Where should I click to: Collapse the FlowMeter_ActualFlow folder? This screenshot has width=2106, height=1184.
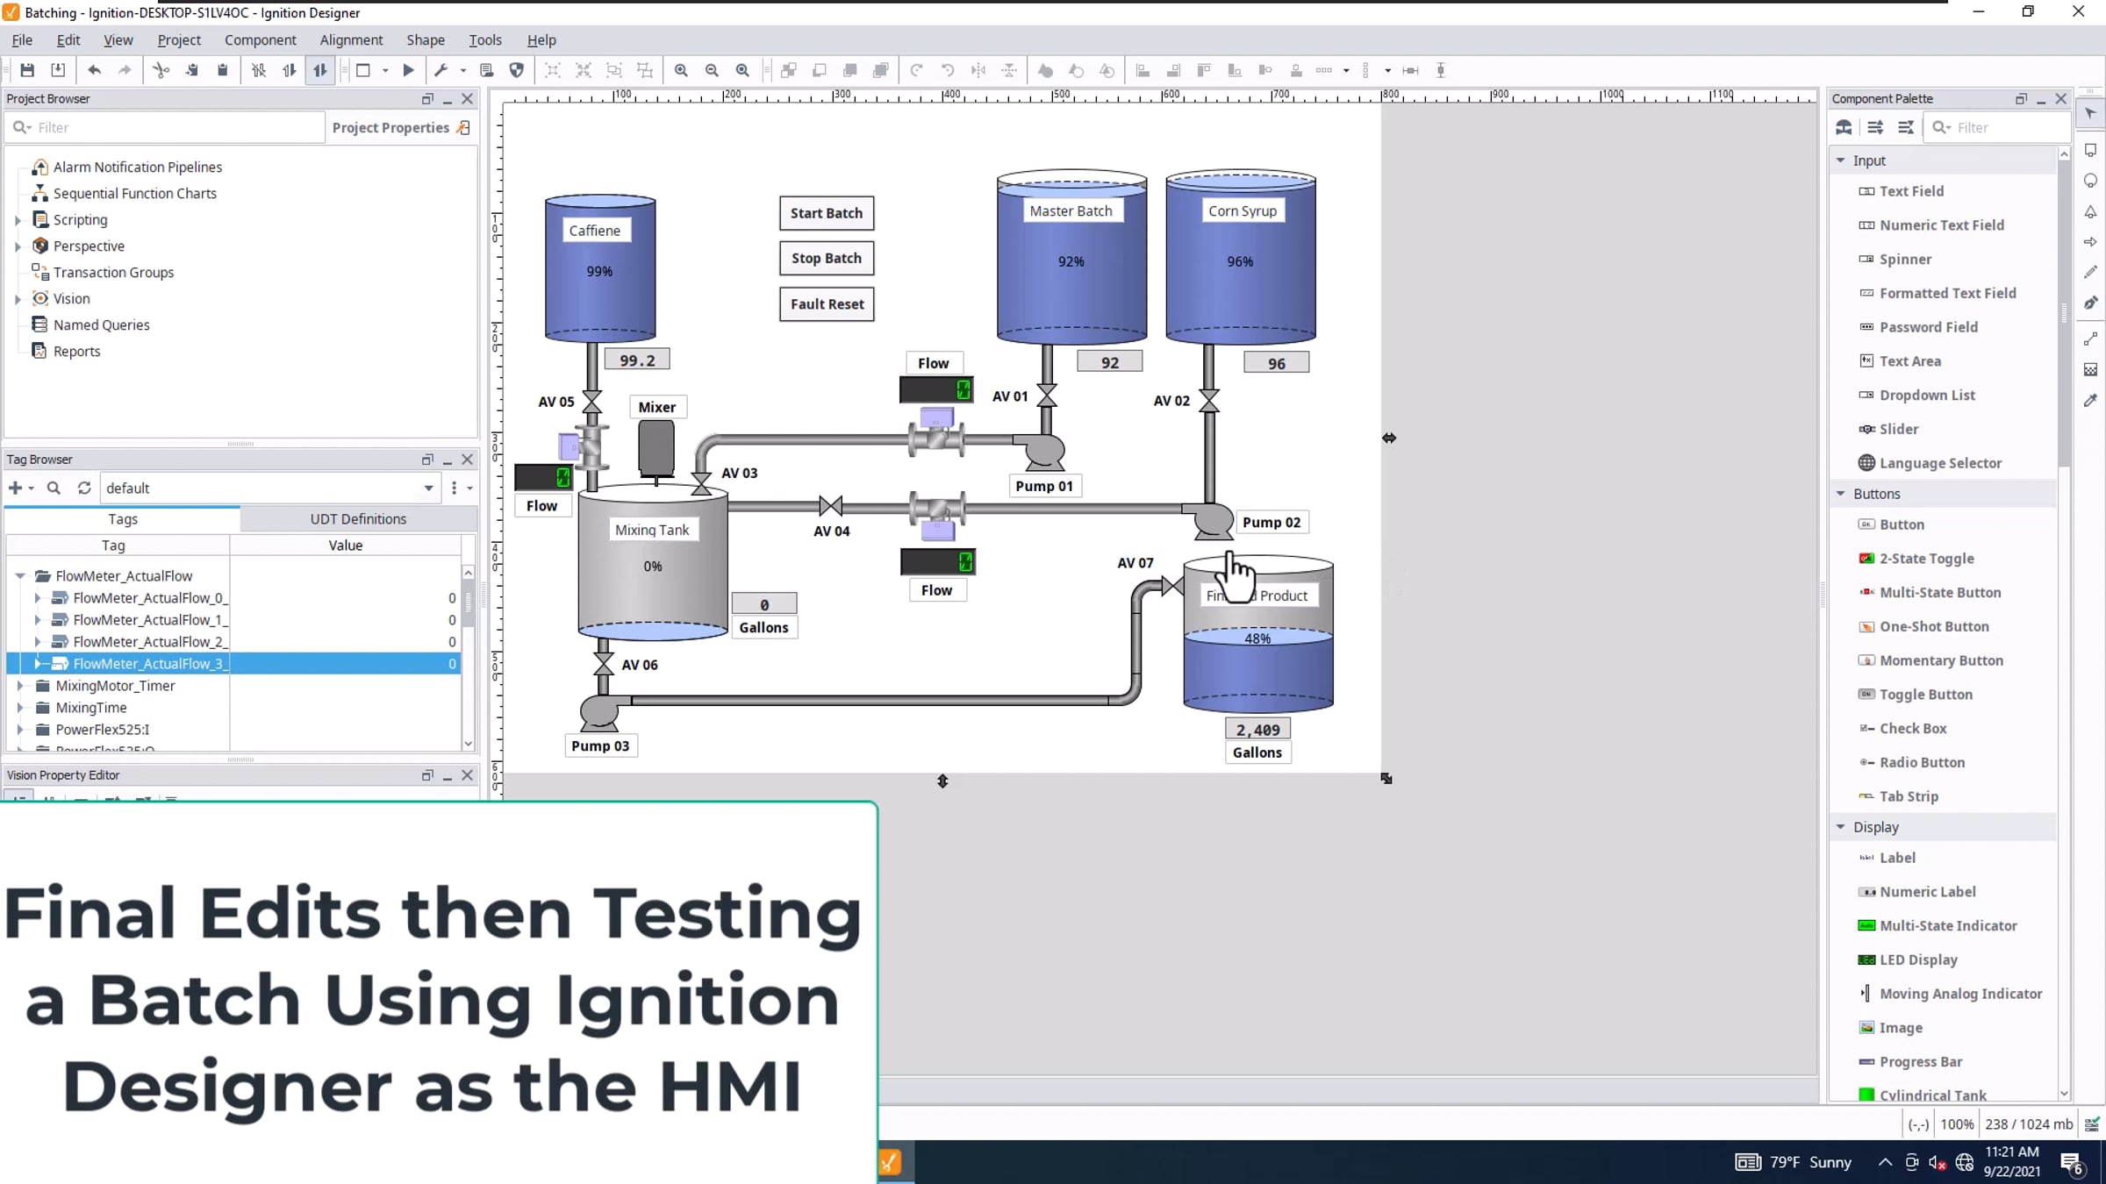coord(20,576)
